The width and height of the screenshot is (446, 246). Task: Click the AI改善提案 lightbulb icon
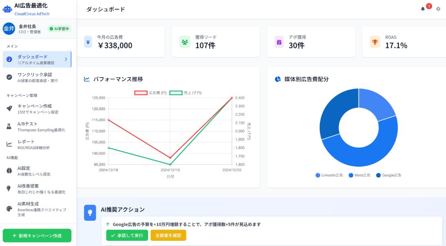pos(9,188)
